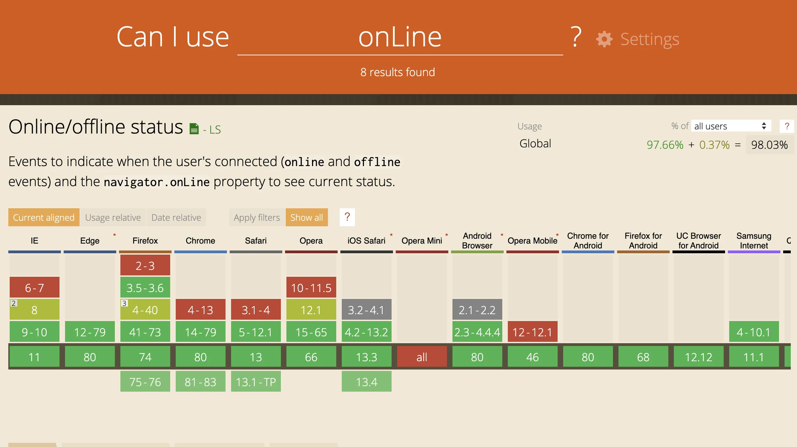Click the Opera column header
The height and width of the screenshot is (447, 797).
pyautogui.click(x=311, y=241)
